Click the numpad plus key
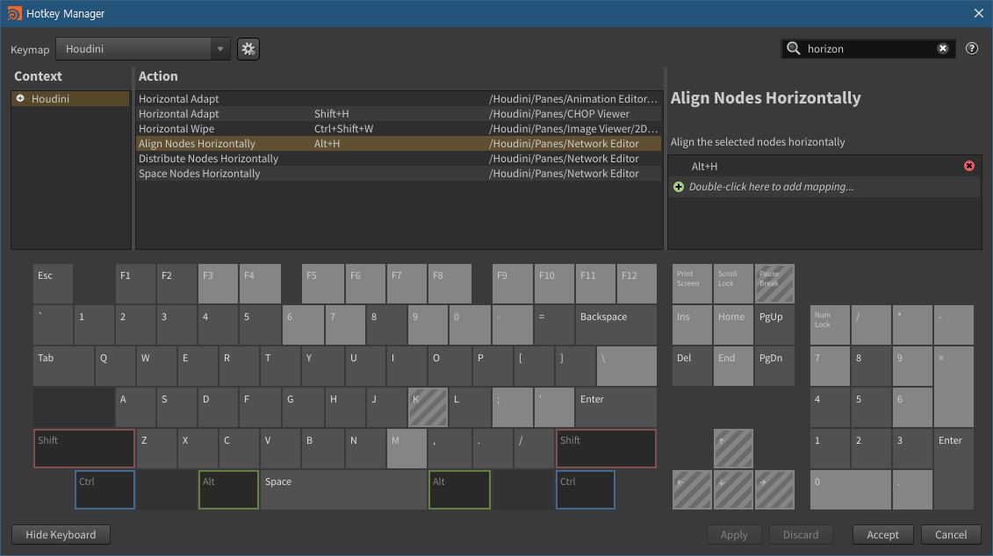 [953, 387]
